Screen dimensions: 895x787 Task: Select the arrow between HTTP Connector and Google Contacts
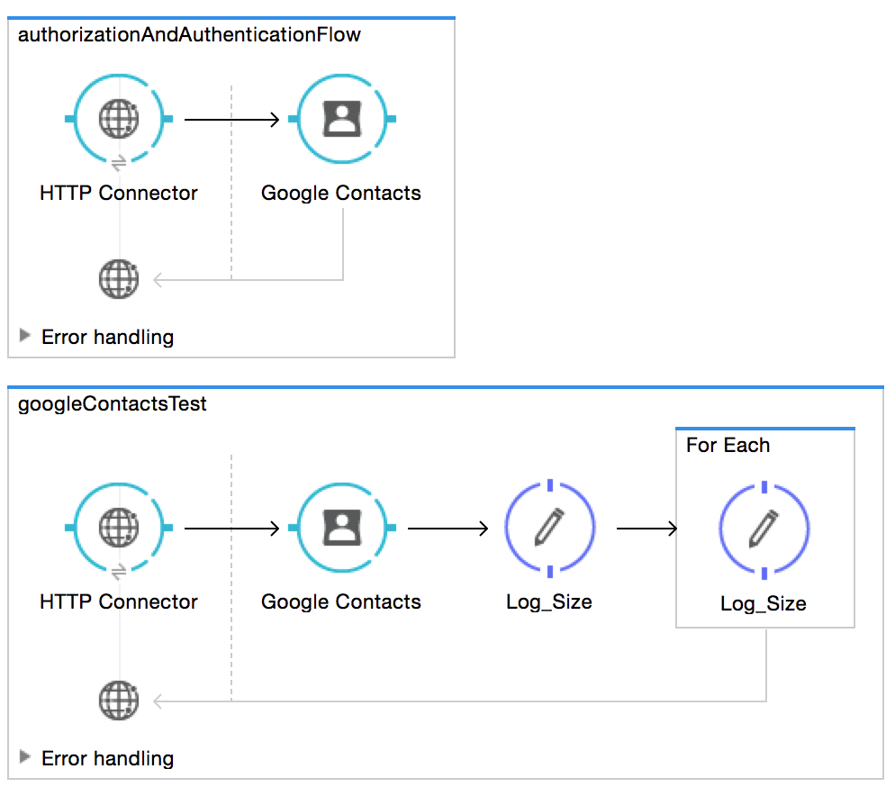[230, 117]
